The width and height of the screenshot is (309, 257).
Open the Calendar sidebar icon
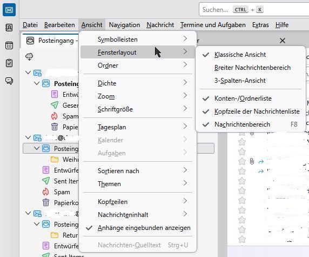(x=9, y=45)
